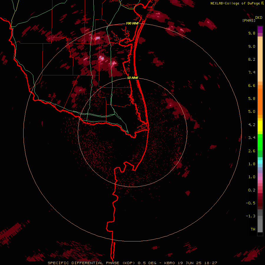The width and height of the screenshot is (265, 265).
Task: Select the 1.0 scale value
Action: [252, 177]
